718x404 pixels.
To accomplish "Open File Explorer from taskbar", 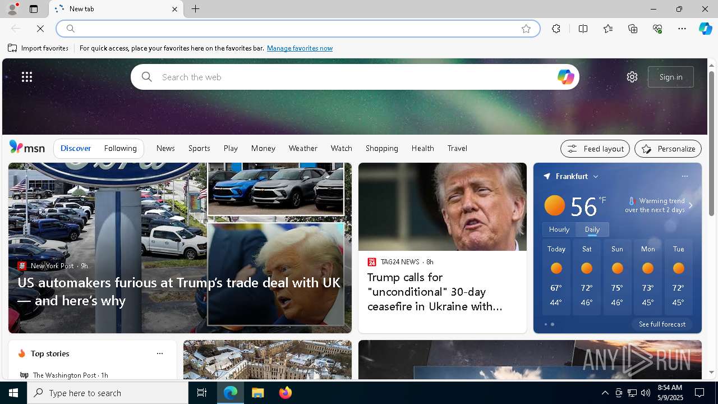I will 258,393.
